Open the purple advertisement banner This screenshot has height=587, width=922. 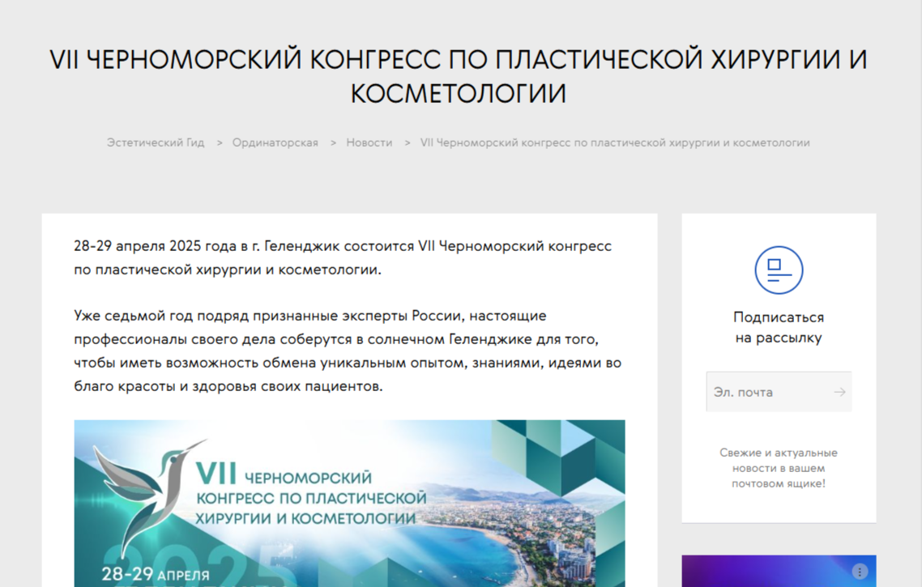[770, 572]
